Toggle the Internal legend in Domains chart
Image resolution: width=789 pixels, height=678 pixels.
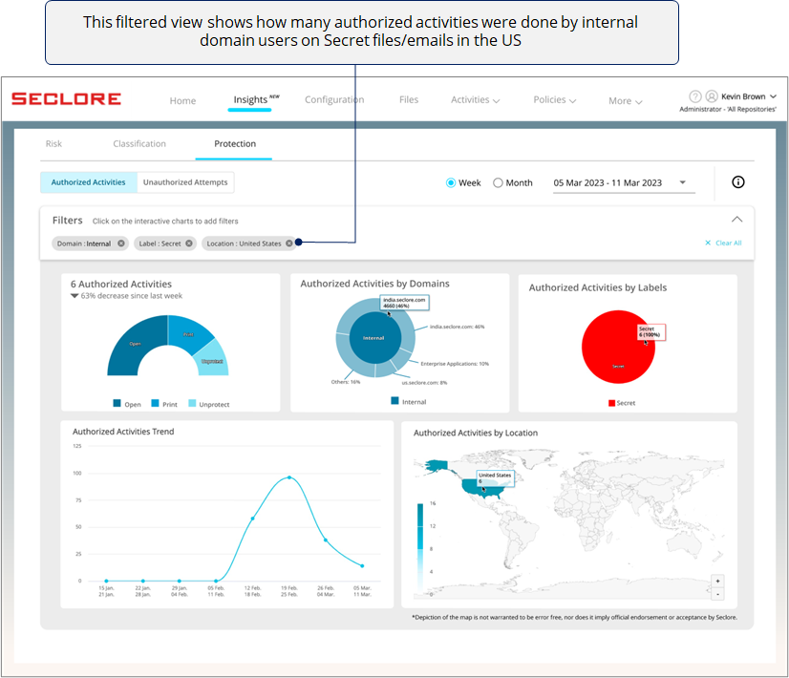click(x=409, y=401)
